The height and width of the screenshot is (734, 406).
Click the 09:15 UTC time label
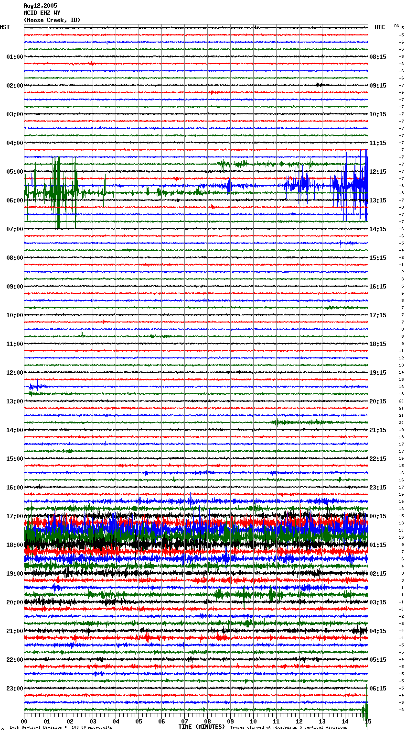(x=378, y=86)
